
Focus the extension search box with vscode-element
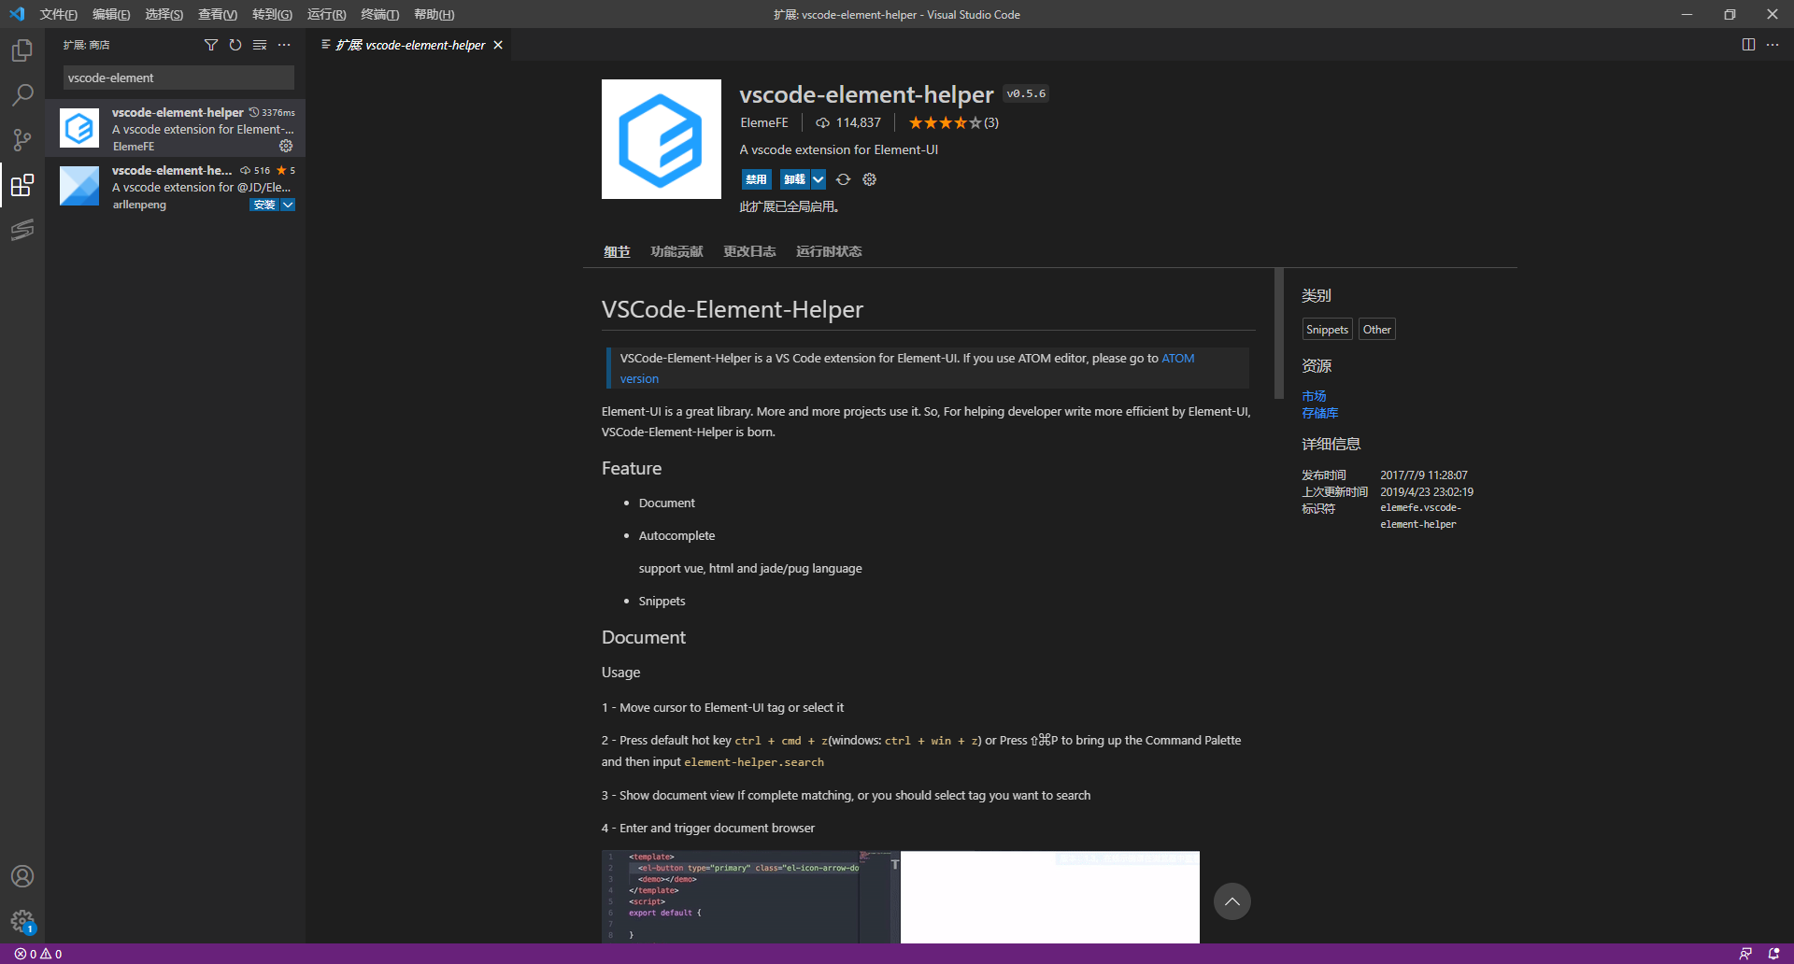pos(178,78)
